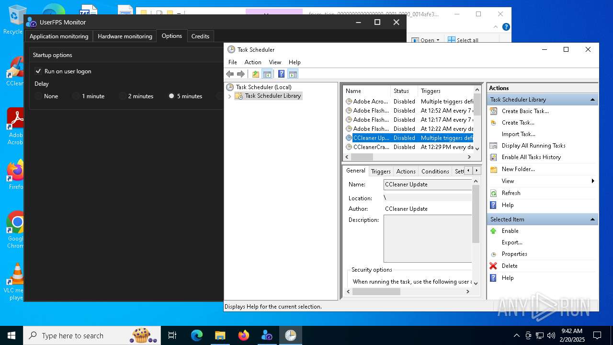The width and height of the screenshot is (613, 345).
Task: Click the up-one-level folder toolbar icon
Action: coord(256,74)
